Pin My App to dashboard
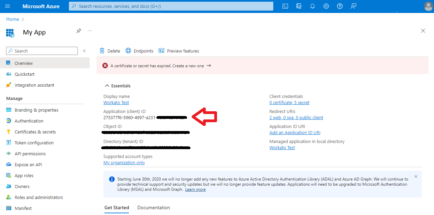The width and height of the screenshot is (434, 215). [x=79, y=31]
